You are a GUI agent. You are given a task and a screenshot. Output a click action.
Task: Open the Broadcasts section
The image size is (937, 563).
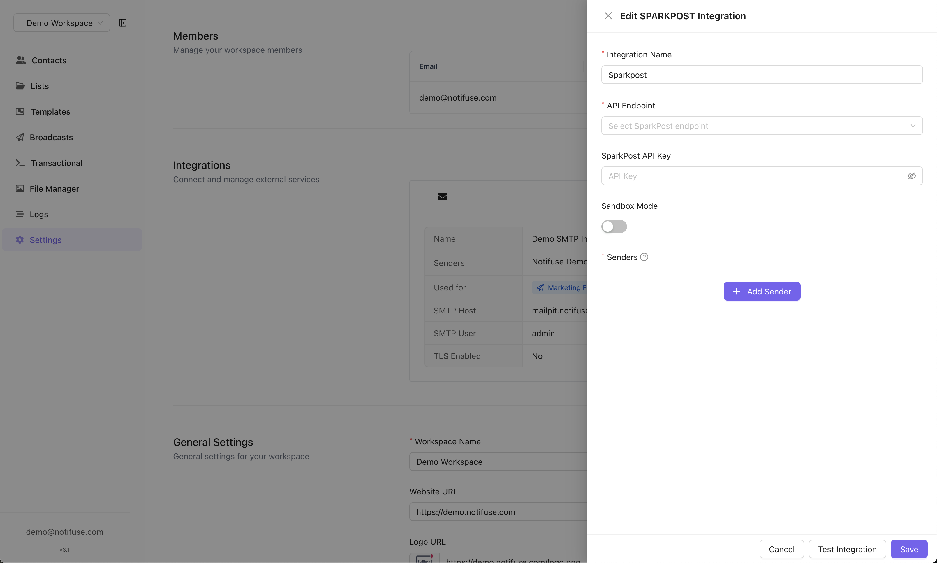(x=72, y=137)
